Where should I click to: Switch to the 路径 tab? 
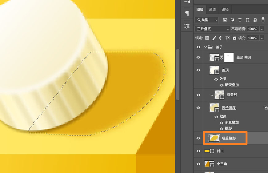225,10
